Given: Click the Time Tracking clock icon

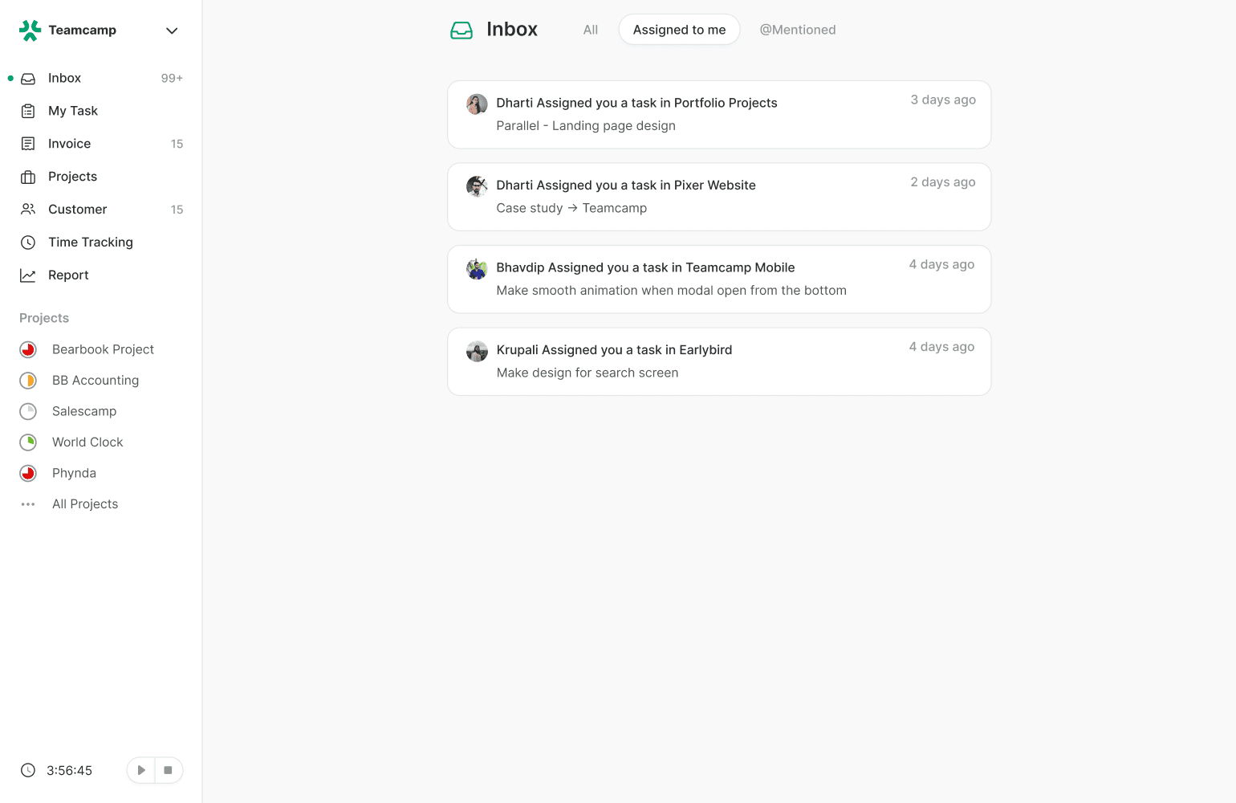Looking at the screenshot, I should (28, 243).
